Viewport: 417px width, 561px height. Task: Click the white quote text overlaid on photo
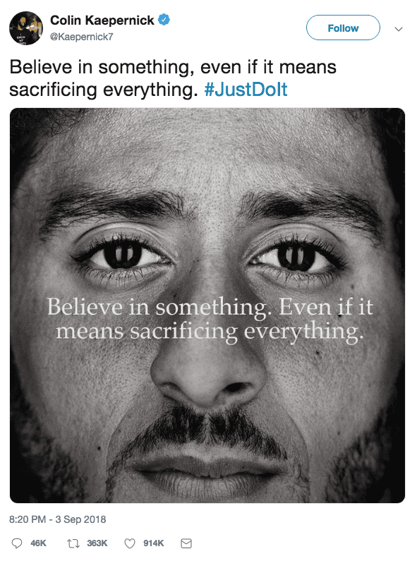[x=210, y=319]
